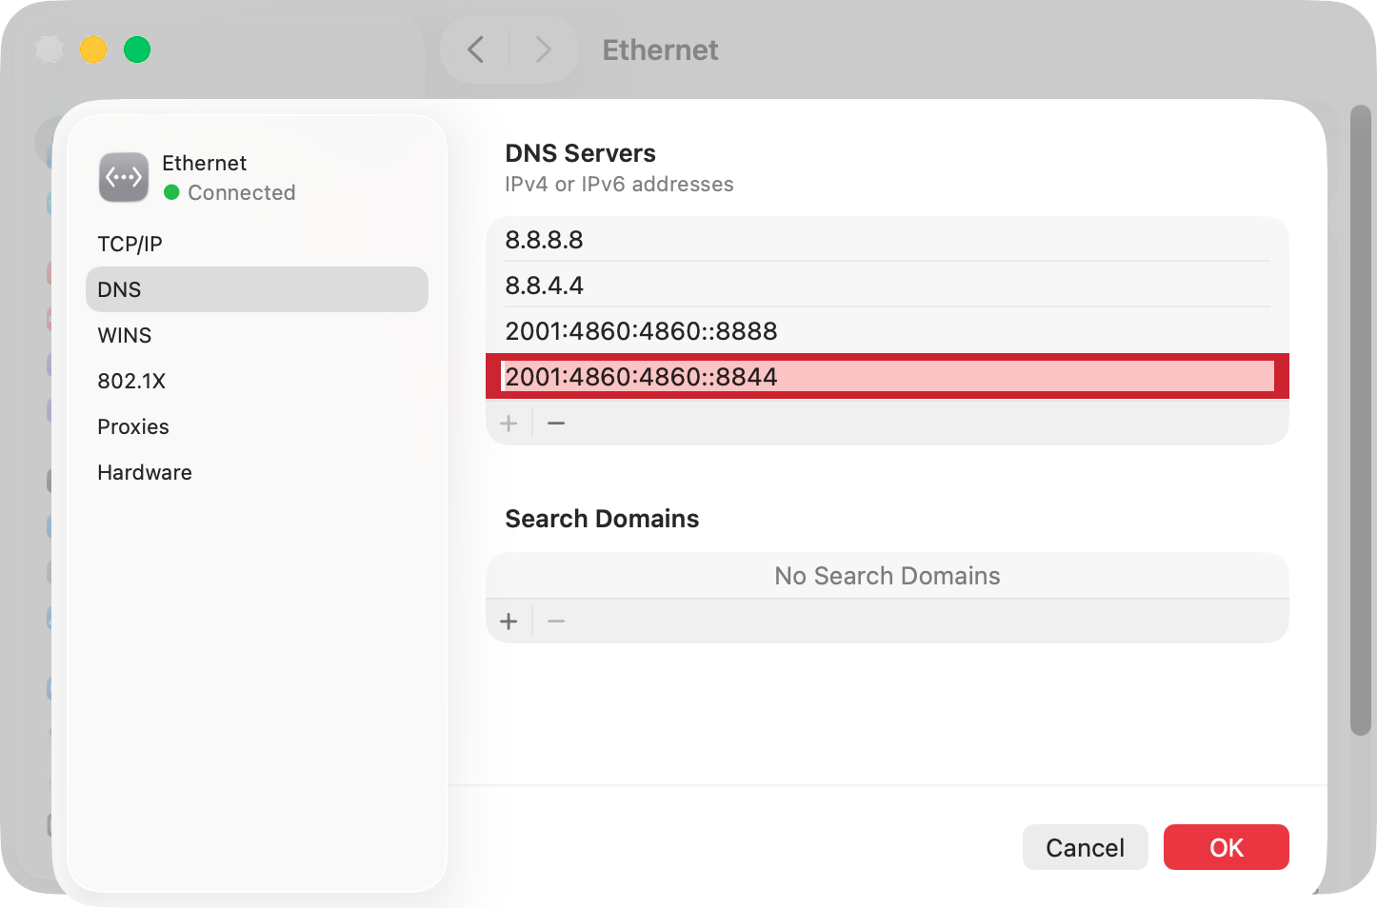Click the forward navigation arrow
Screen dimensions: 1377x908
[x=543, y=49]
